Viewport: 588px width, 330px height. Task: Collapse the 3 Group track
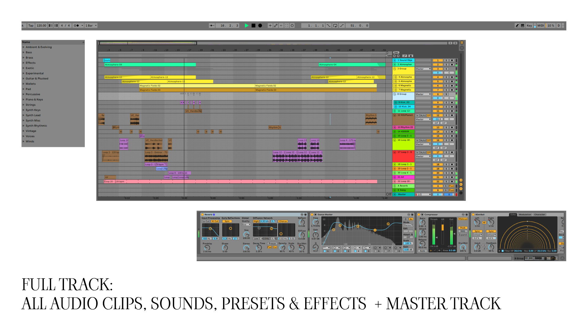[395, 69]
